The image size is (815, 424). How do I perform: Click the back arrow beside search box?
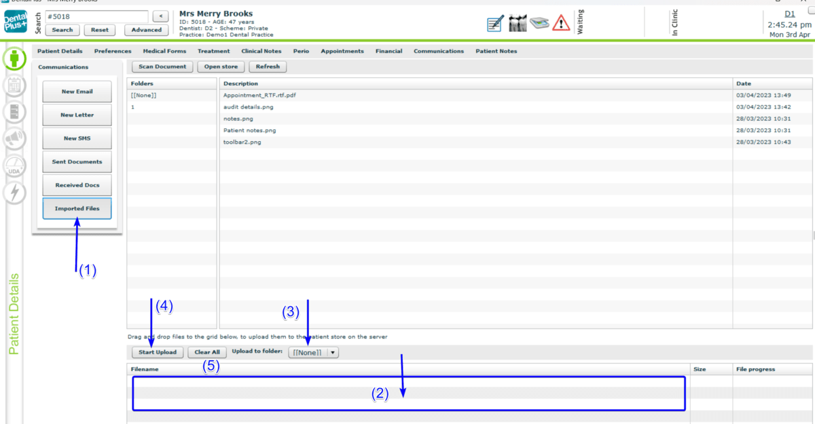[160, 16]
